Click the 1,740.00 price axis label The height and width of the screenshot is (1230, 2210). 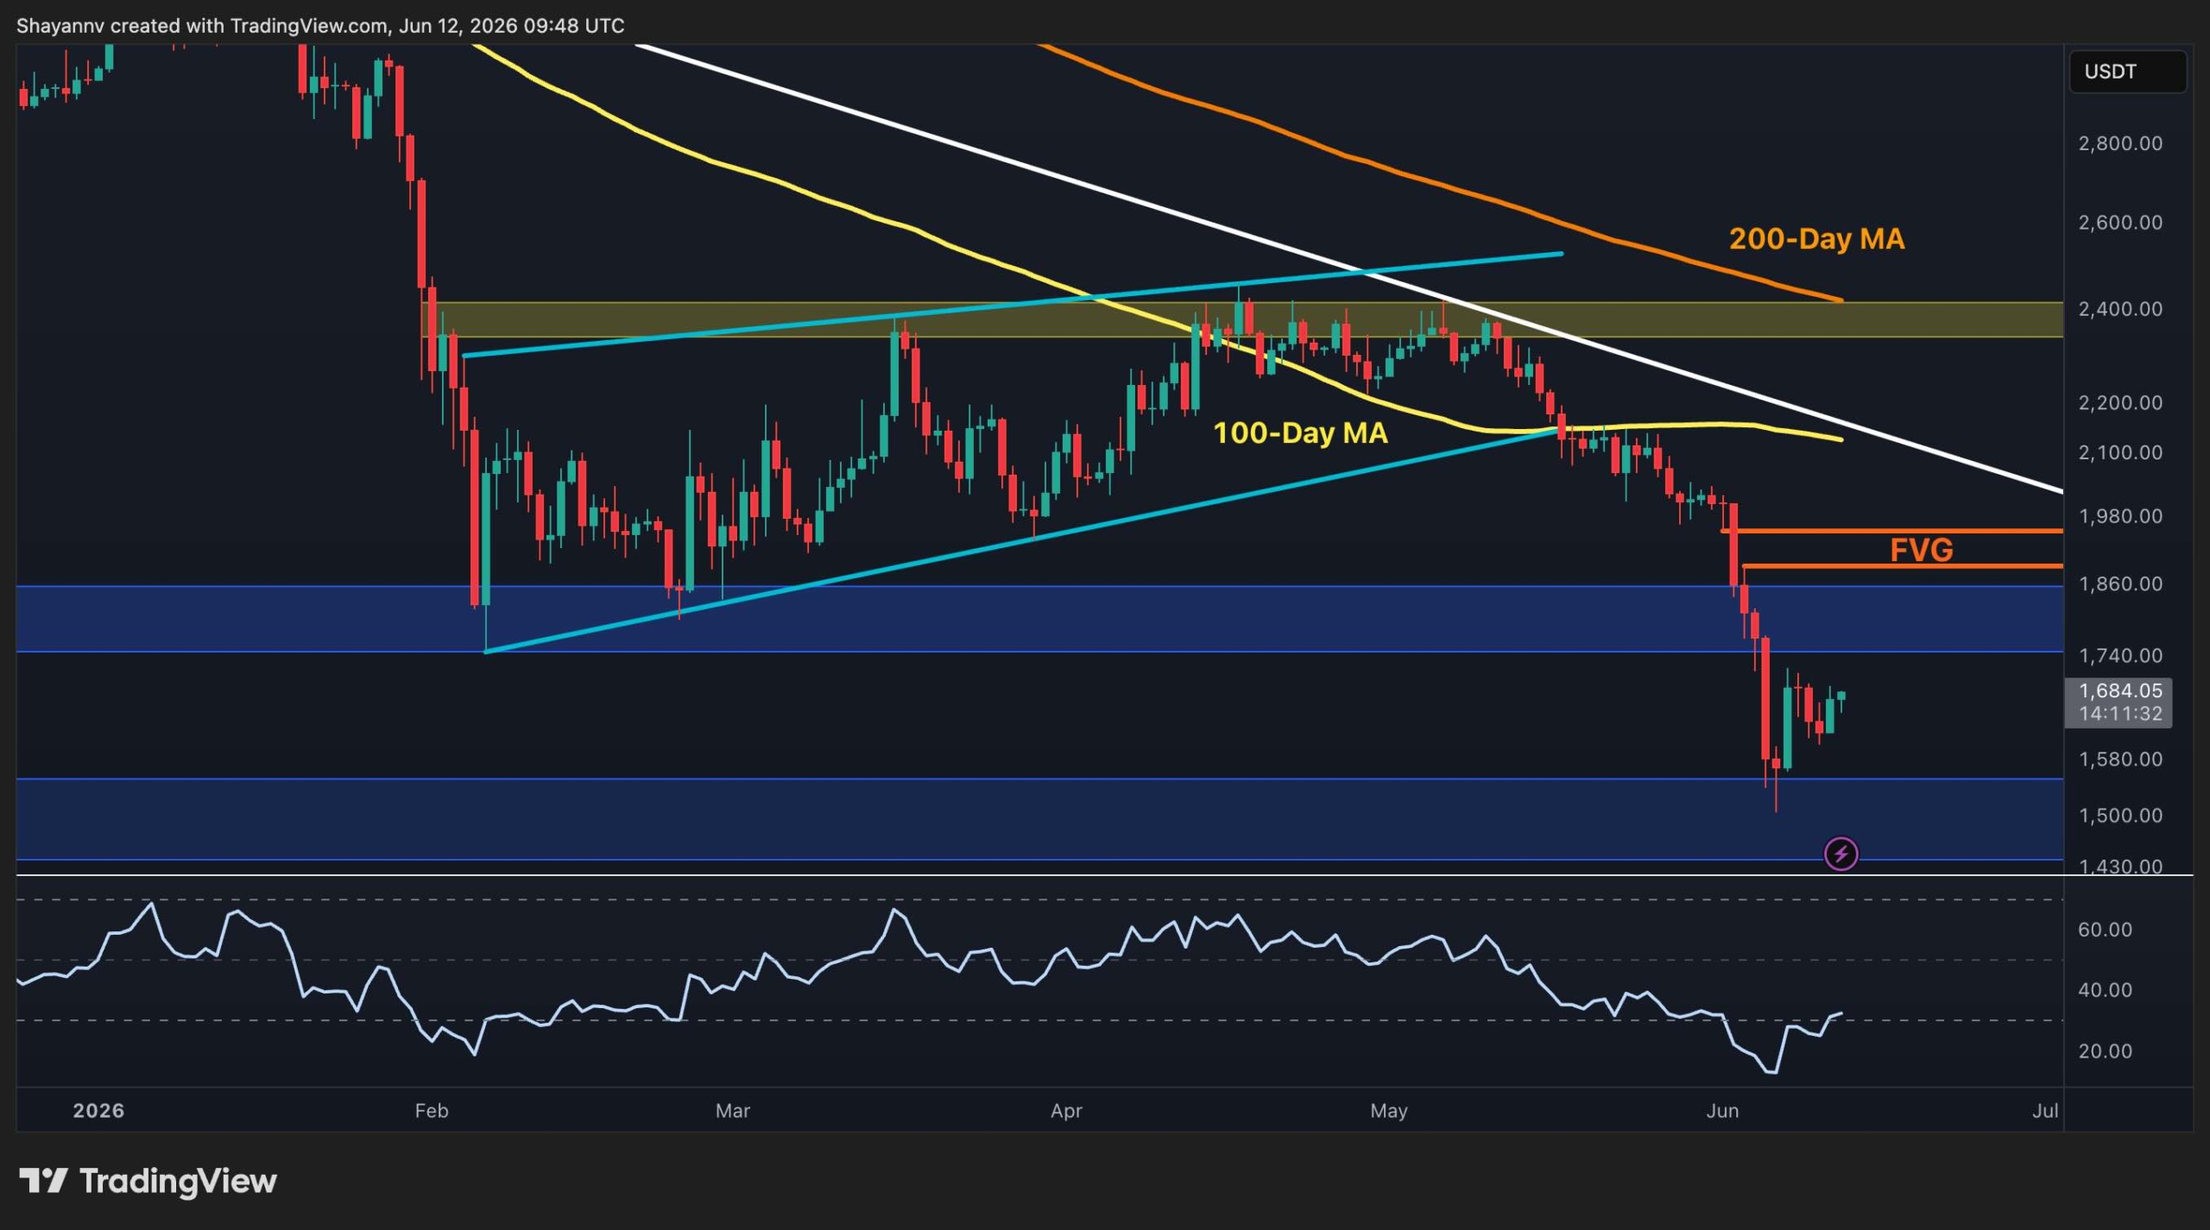tap(2120, 656)
